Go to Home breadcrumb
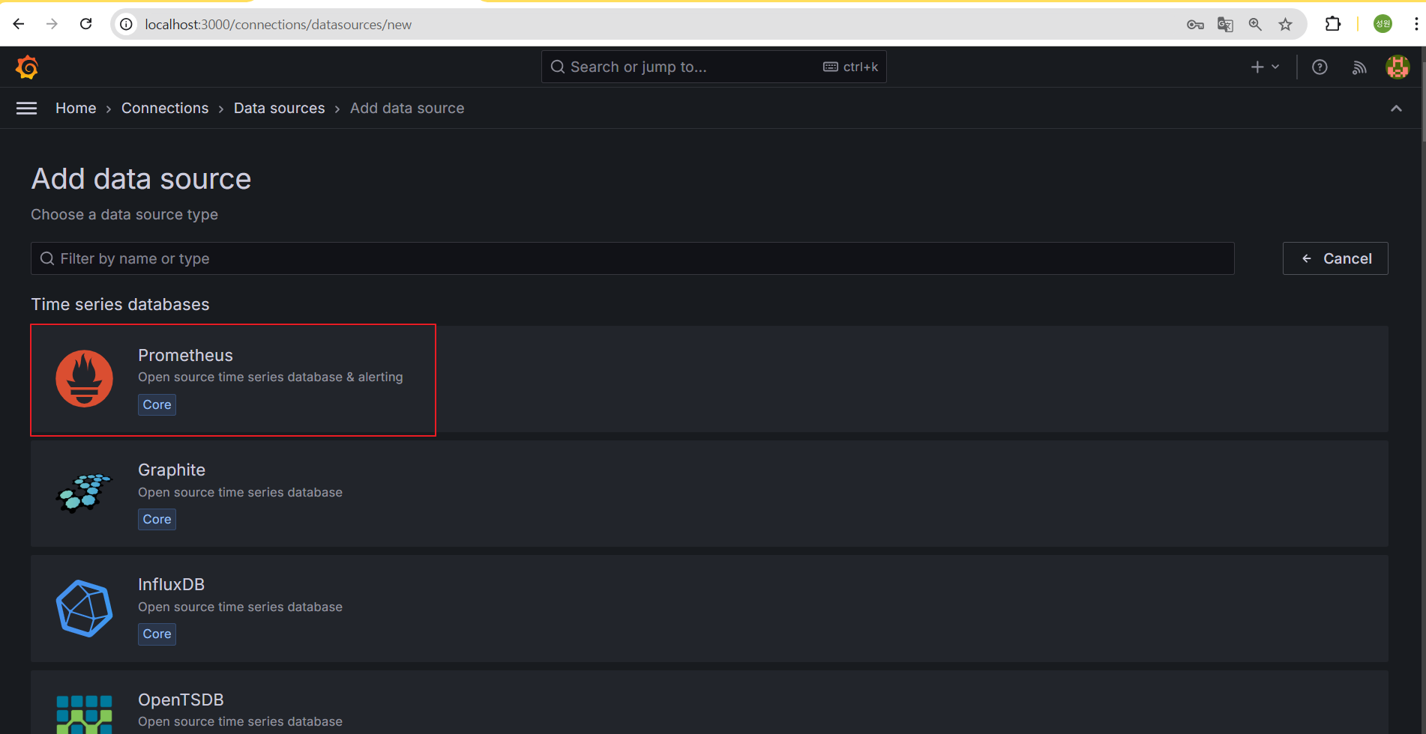 (76, 109)
